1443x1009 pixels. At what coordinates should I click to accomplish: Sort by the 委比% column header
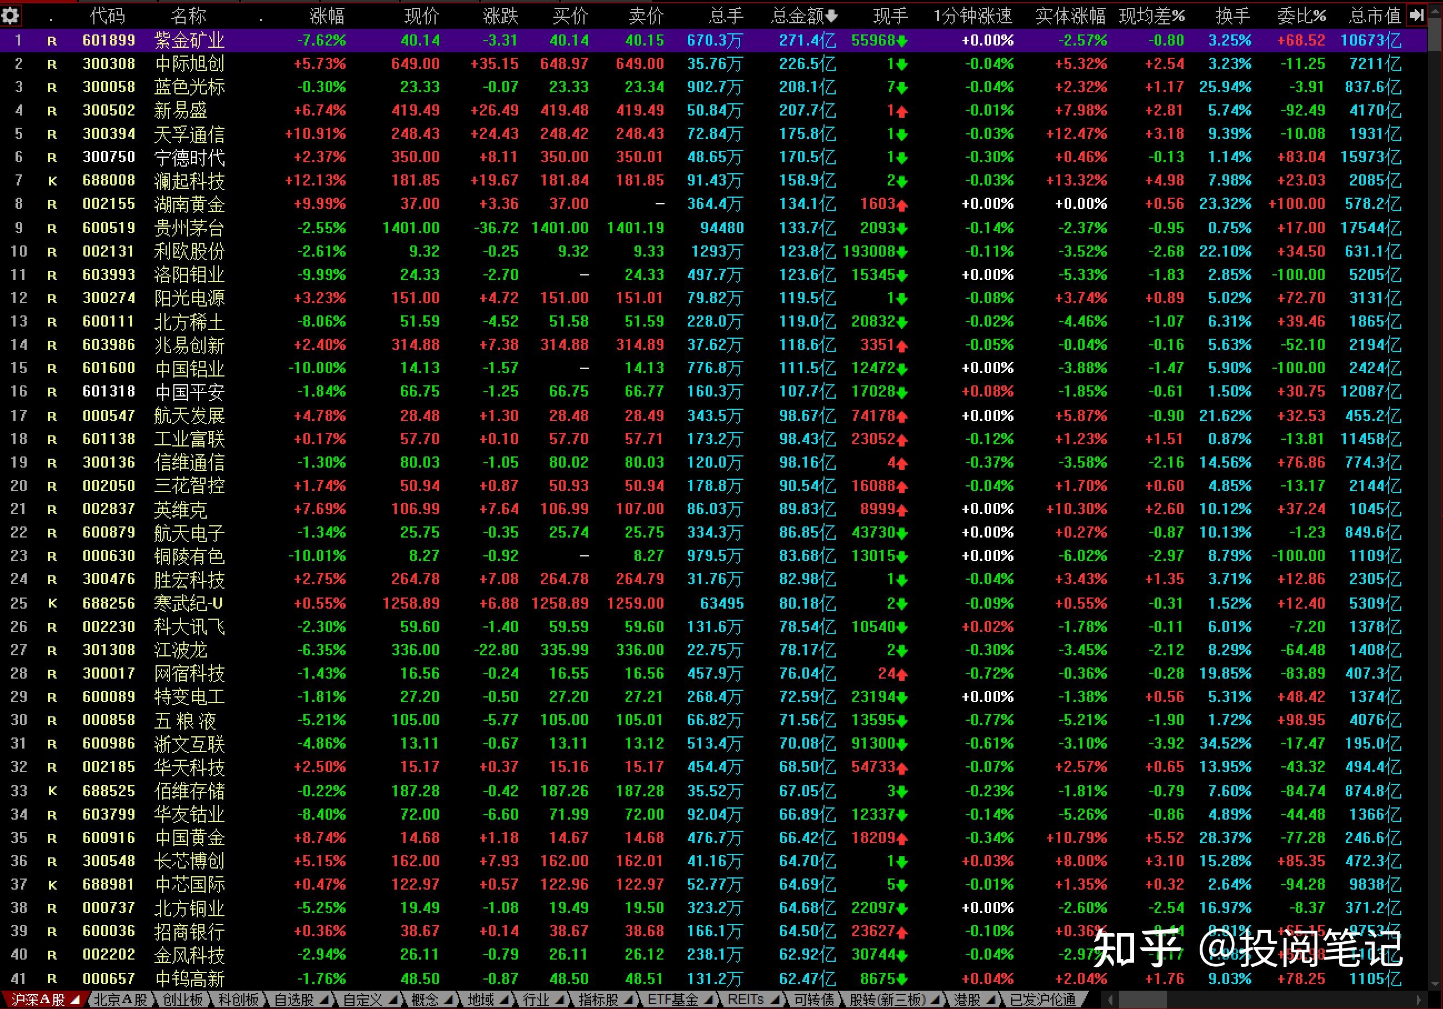[x=1301, y=16]
